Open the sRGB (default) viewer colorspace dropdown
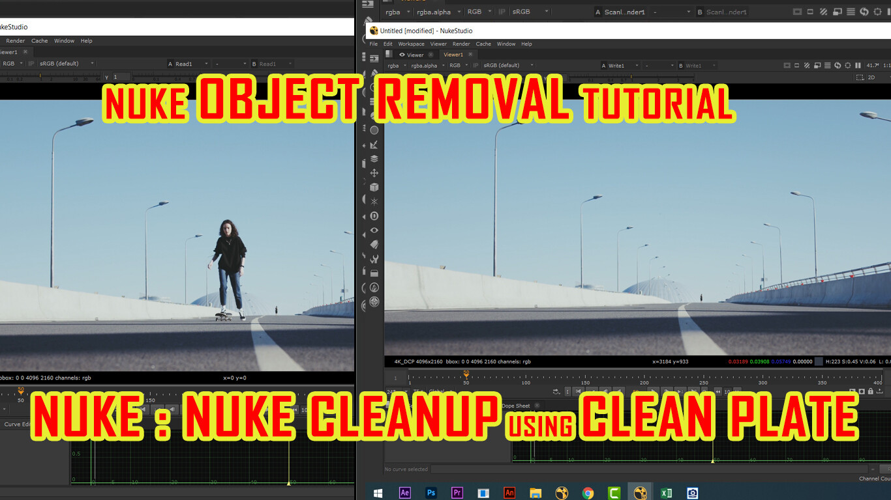Screen dimensions: 891x500 502,65
